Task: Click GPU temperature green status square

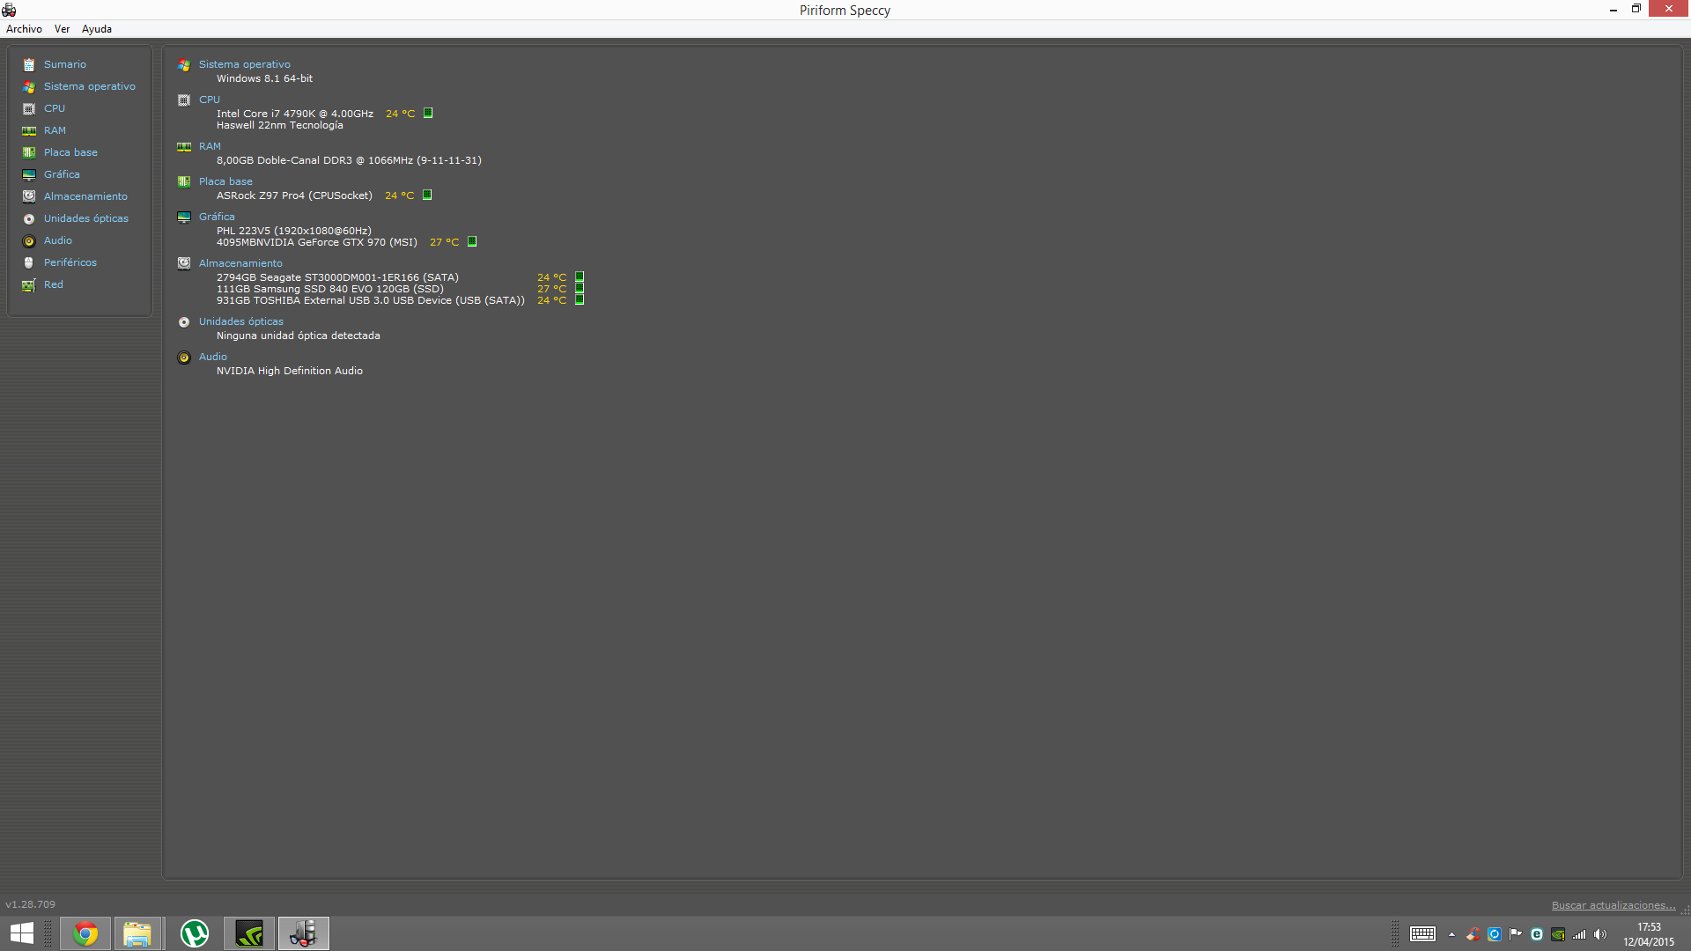Action: coord(472,241)
